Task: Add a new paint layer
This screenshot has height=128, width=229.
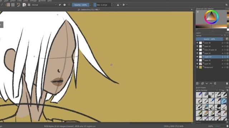Action: coord(197,84)
